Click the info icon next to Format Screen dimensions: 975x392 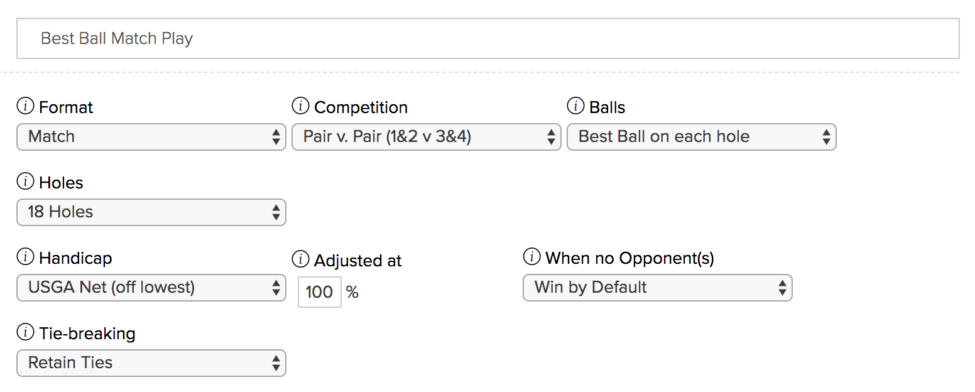point(25,107)
